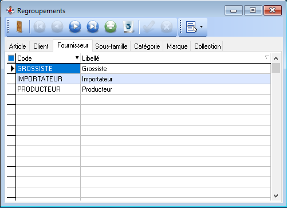Image resolution: width=287 pixels, height=208 pixels.
Task: Select the Grossiste label cell
Action: tap(175, 69)
